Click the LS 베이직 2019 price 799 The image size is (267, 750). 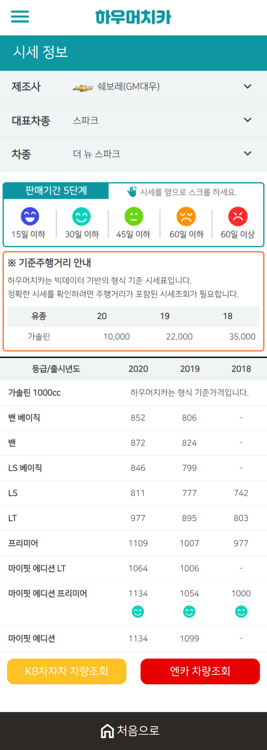point(189,468)
